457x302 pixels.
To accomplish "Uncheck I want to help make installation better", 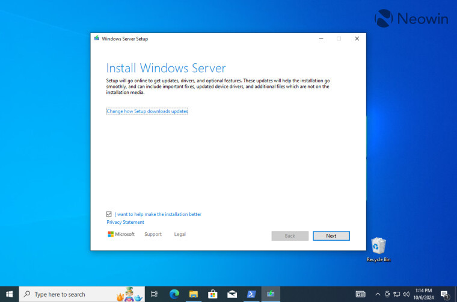I will tap(109, 214).
